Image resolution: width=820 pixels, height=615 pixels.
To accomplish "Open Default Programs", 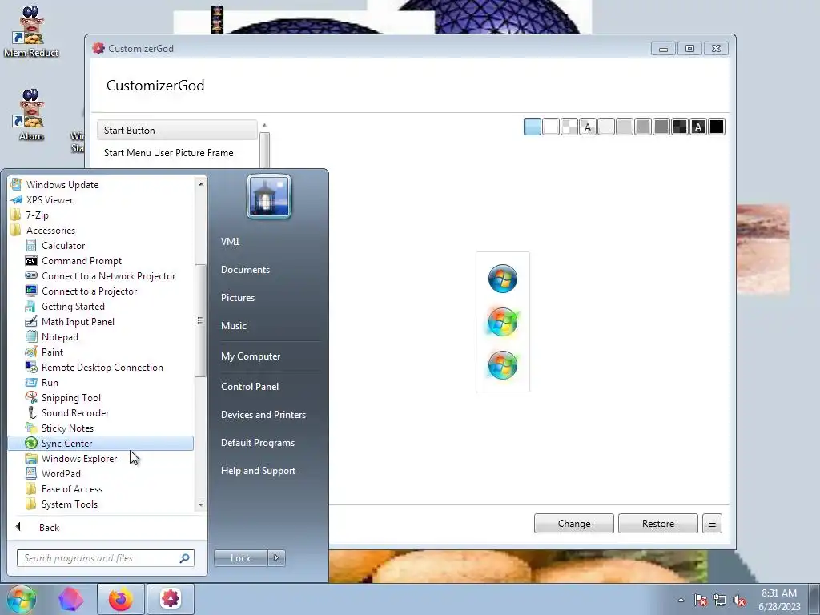I will pos(258,443).
